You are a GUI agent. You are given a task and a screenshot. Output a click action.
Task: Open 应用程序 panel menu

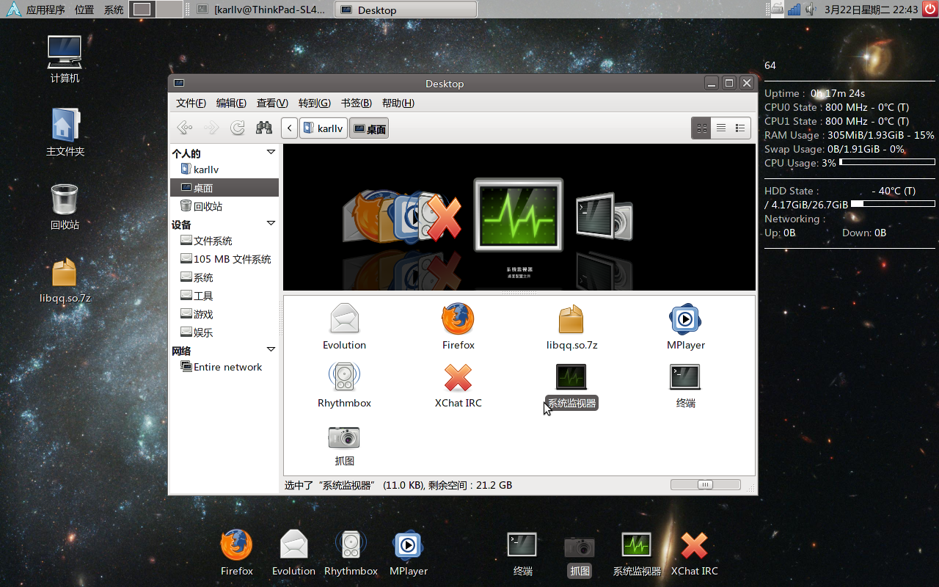(45, 10)
